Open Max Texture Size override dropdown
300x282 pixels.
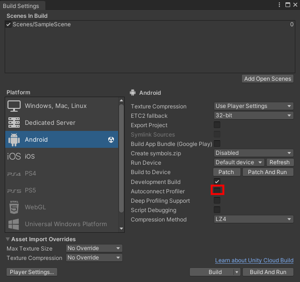click(94, 248)
